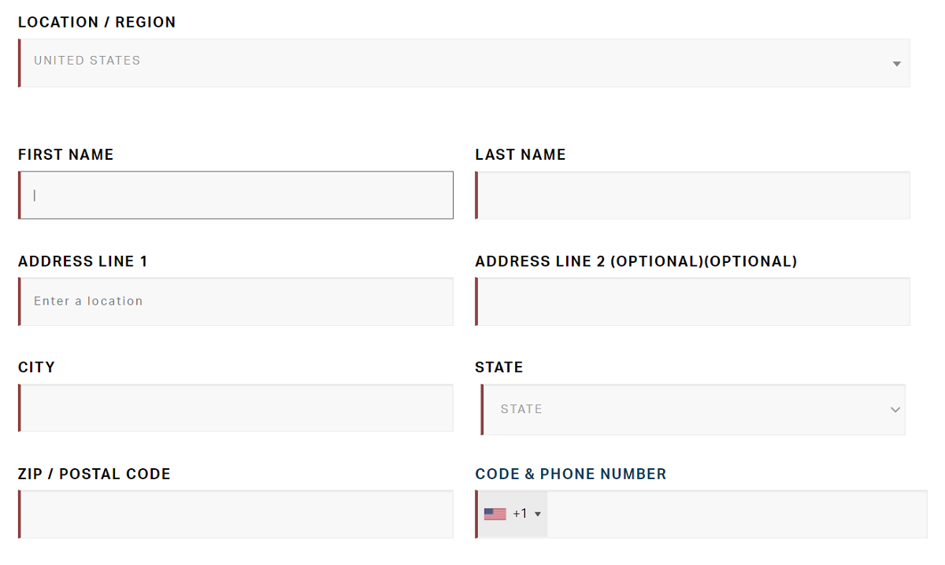Click the LOCATION / REGION label text
This screenshot has height=565, width=945.
[96, 22]
